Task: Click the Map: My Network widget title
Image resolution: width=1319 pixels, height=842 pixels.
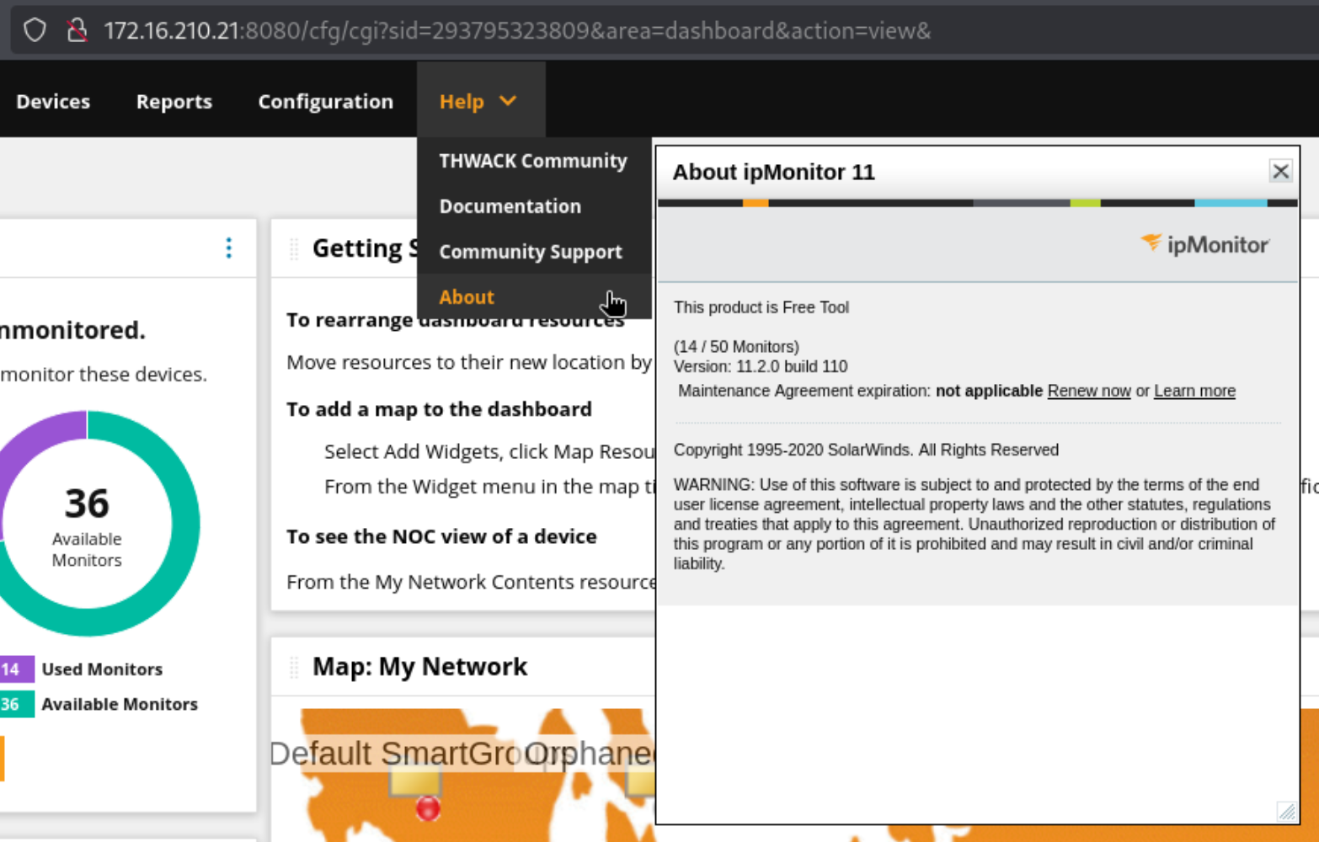Action: [419, 667]
